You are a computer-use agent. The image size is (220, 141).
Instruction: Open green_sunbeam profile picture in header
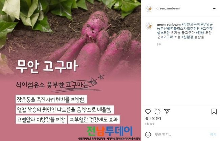coord(149,8)
